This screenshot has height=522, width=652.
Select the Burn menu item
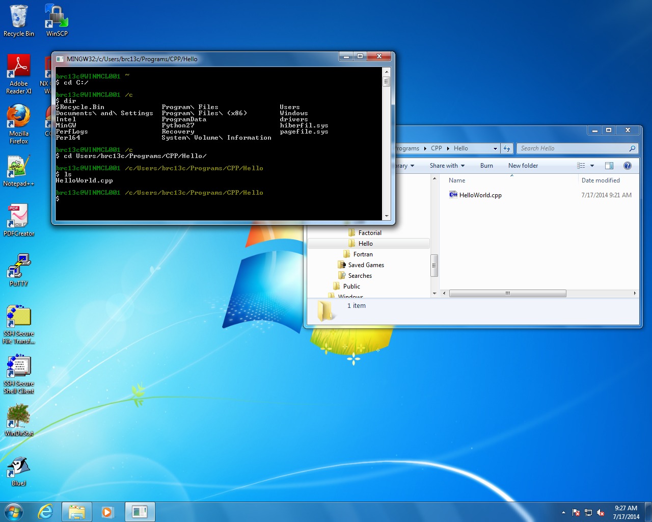pyautogui.click(x=486, y=165)
